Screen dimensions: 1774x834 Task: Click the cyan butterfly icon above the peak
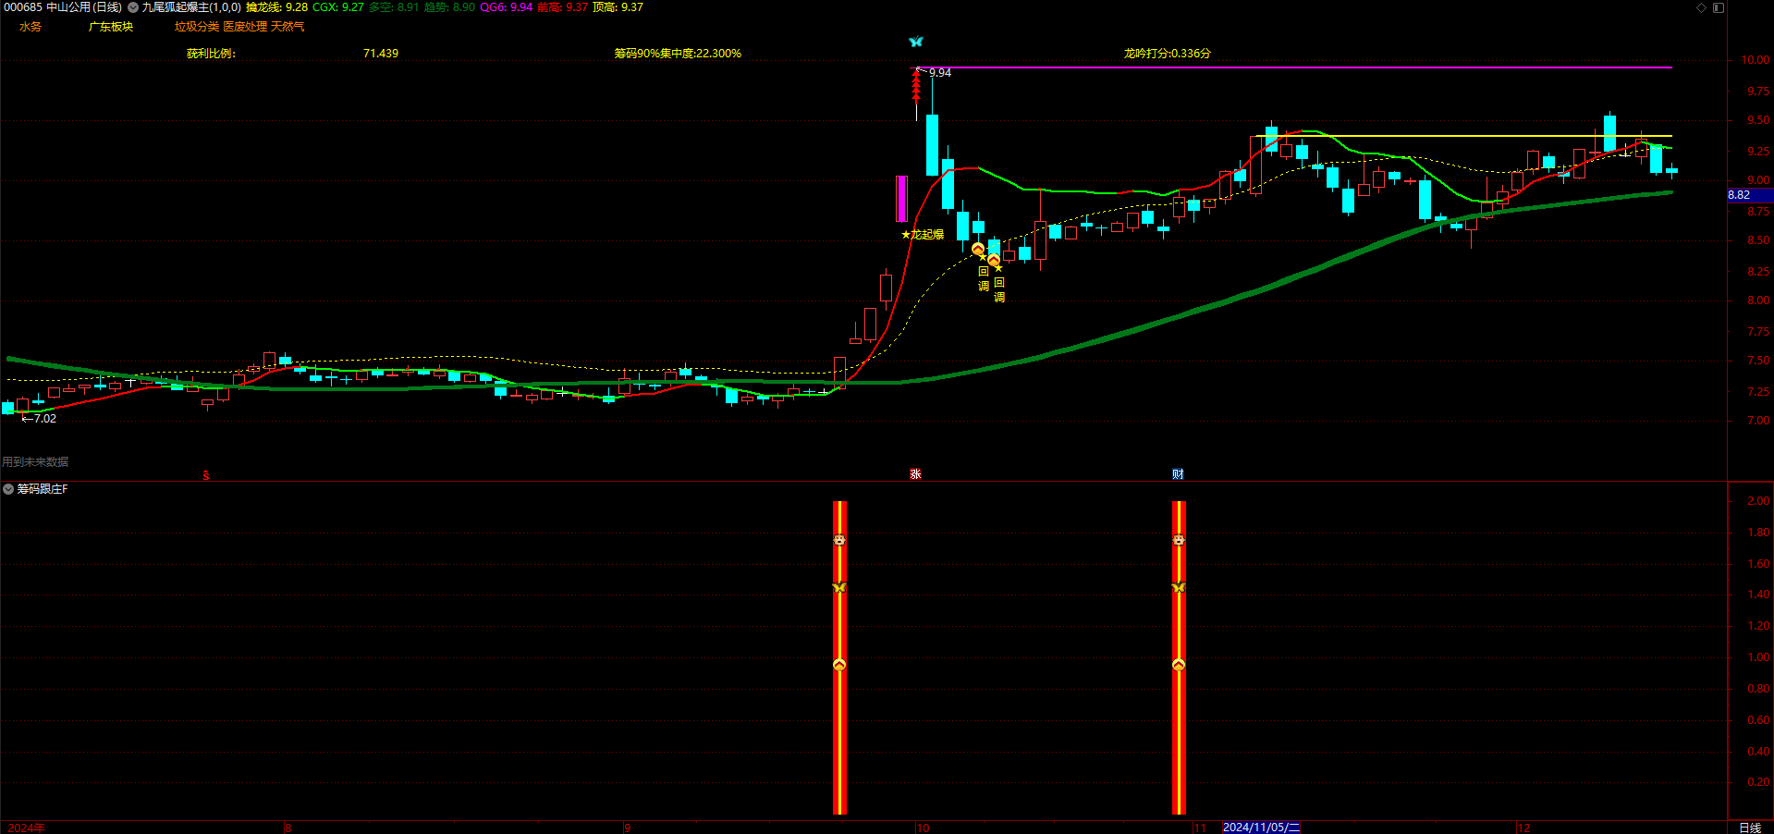click(x=916, y=42)
